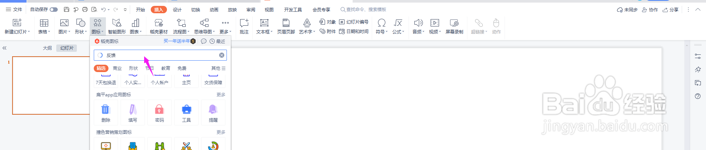Click the undo arrow icon
706x150 pixels.
click(104, 10)
